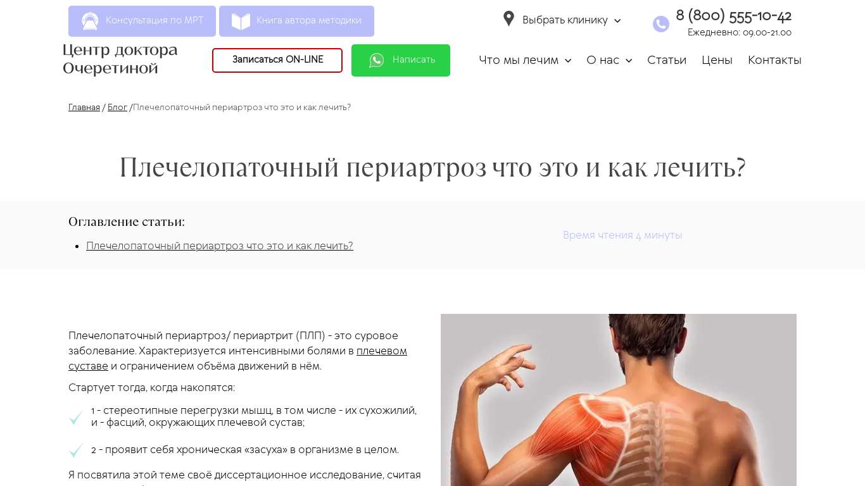Screen dimensions: 865x486
Task: Expand the Что мы лечим menu chevron
Action: tap(568, 61)
